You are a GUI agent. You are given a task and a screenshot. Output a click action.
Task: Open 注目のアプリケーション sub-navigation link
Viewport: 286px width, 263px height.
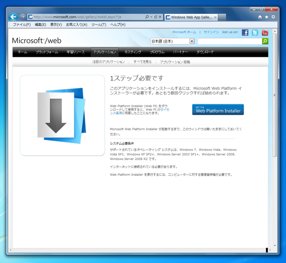109,62
